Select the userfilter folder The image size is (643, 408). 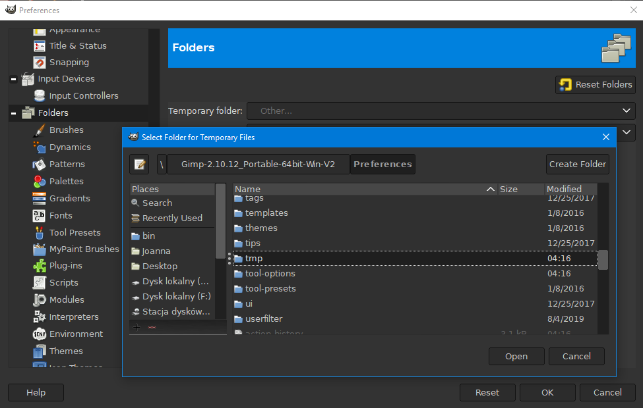415,319
